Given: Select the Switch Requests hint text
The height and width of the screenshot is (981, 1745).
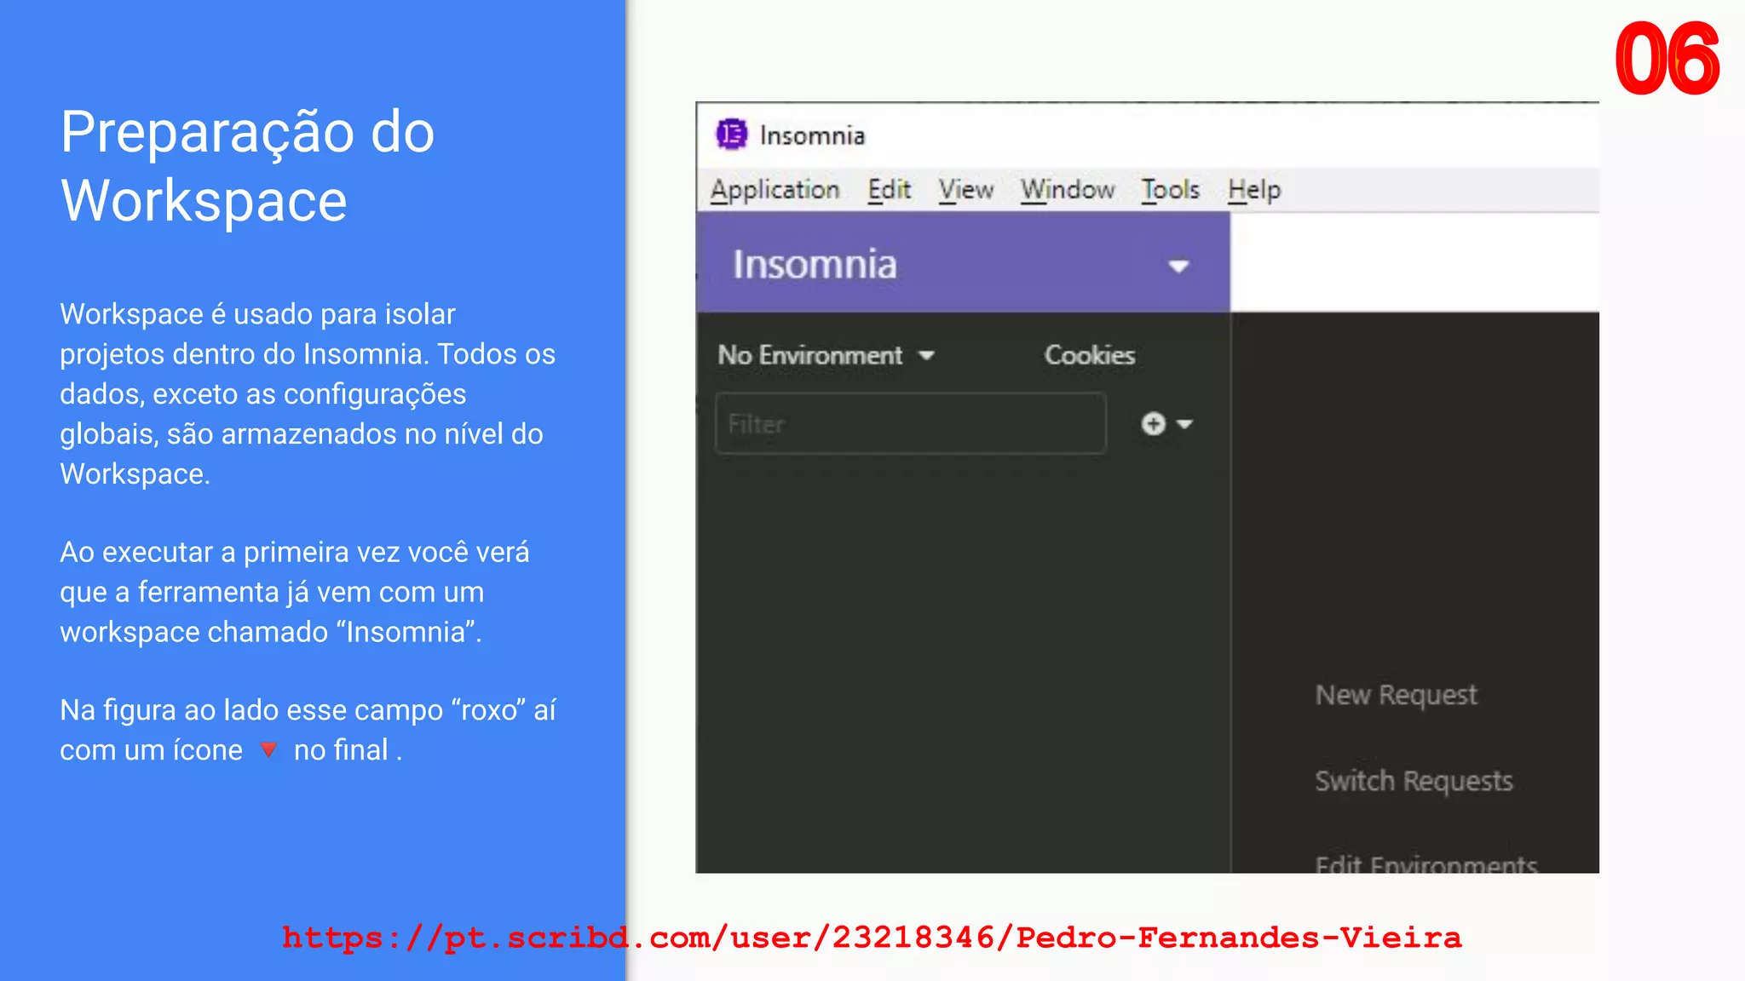Looking at the screenshot, I should [x=1414, y=781].
